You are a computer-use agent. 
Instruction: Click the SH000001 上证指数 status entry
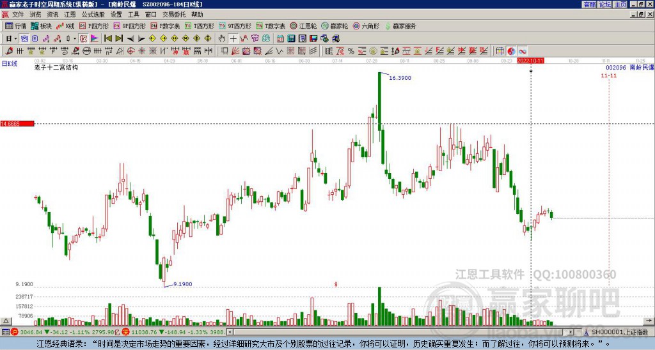(620, 332)
